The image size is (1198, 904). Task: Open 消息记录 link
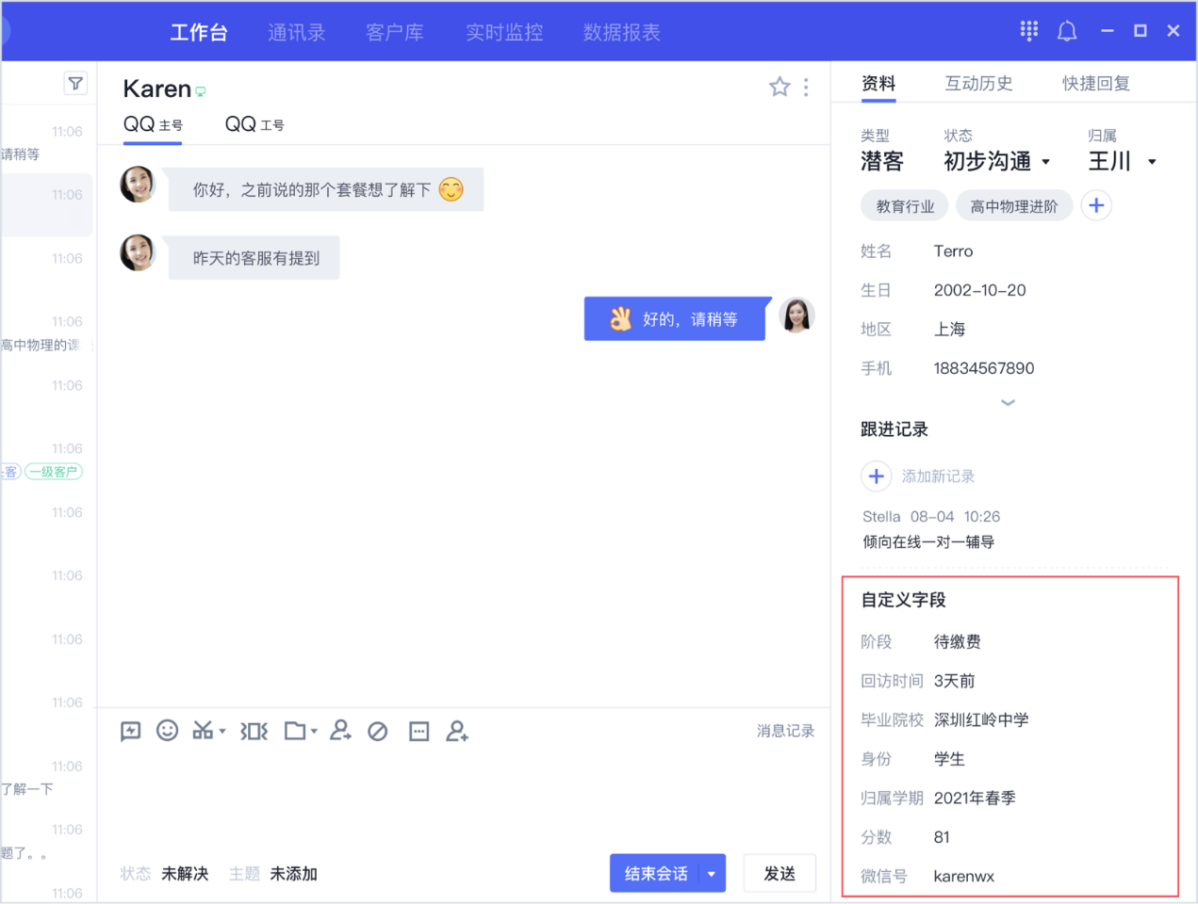785,731
